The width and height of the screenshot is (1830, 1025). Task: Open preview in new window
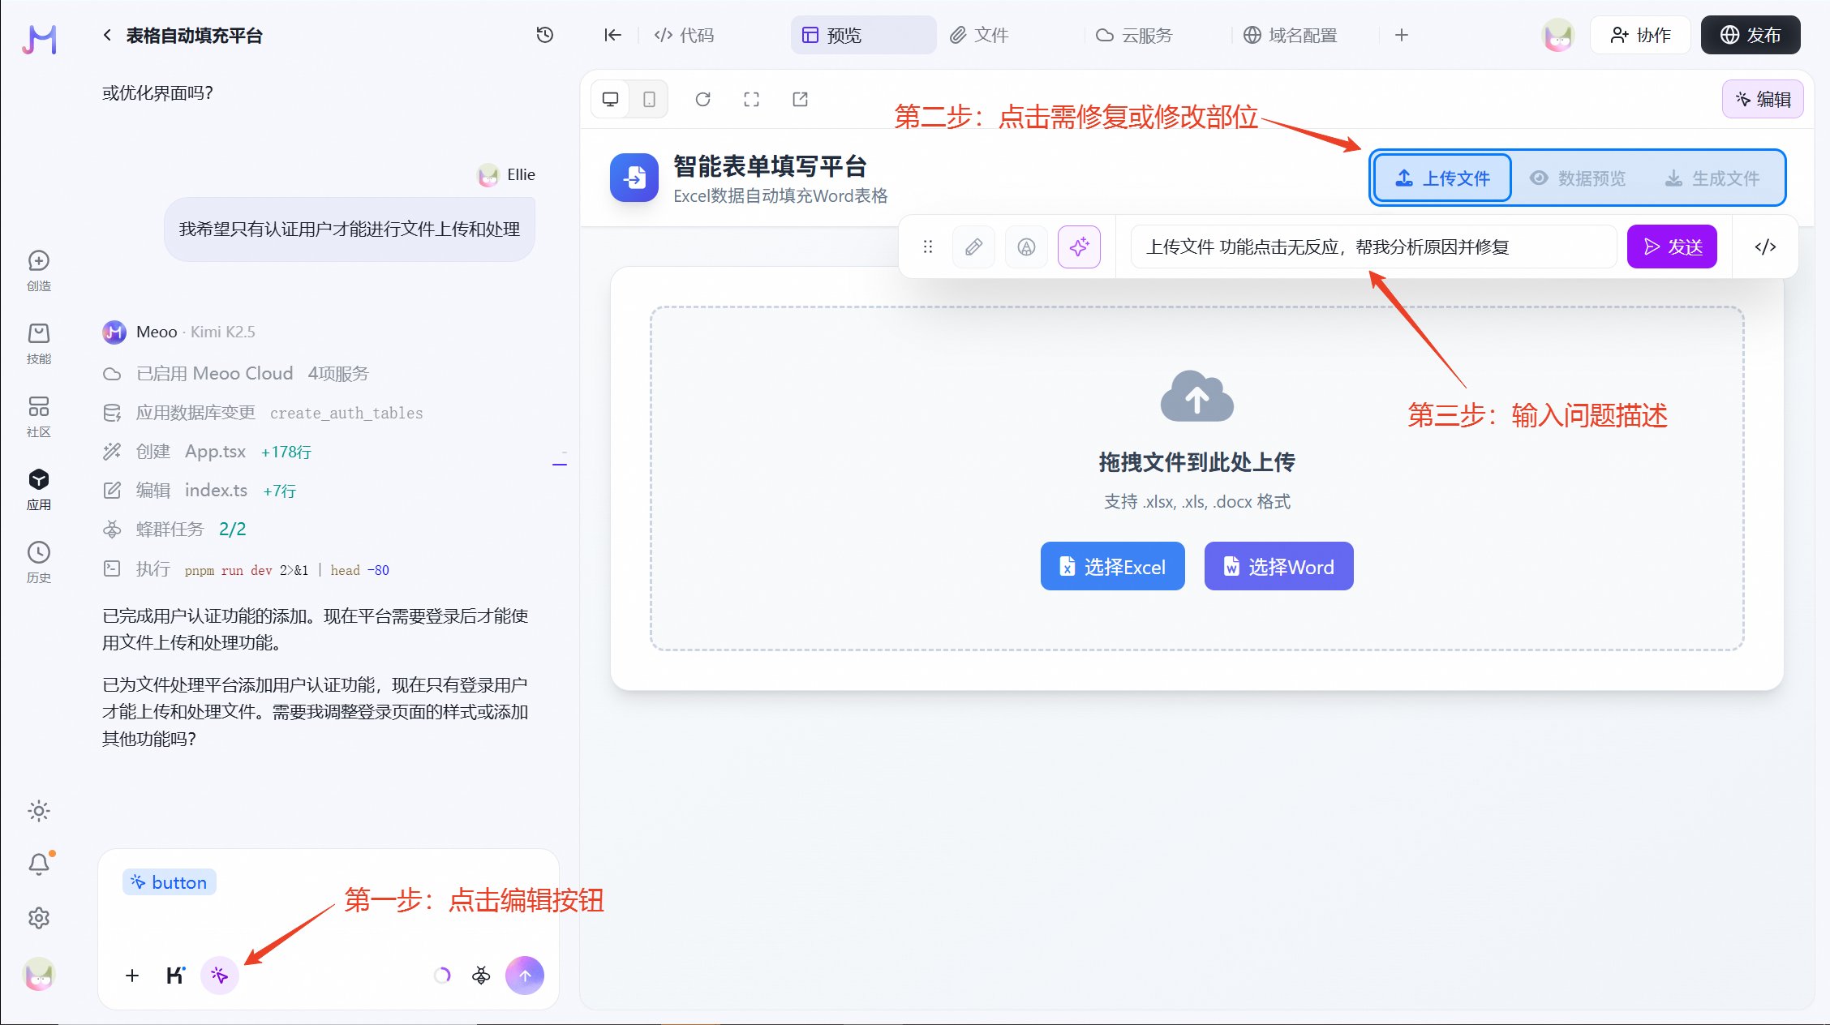pyautogui.click(x=801, y=99)
